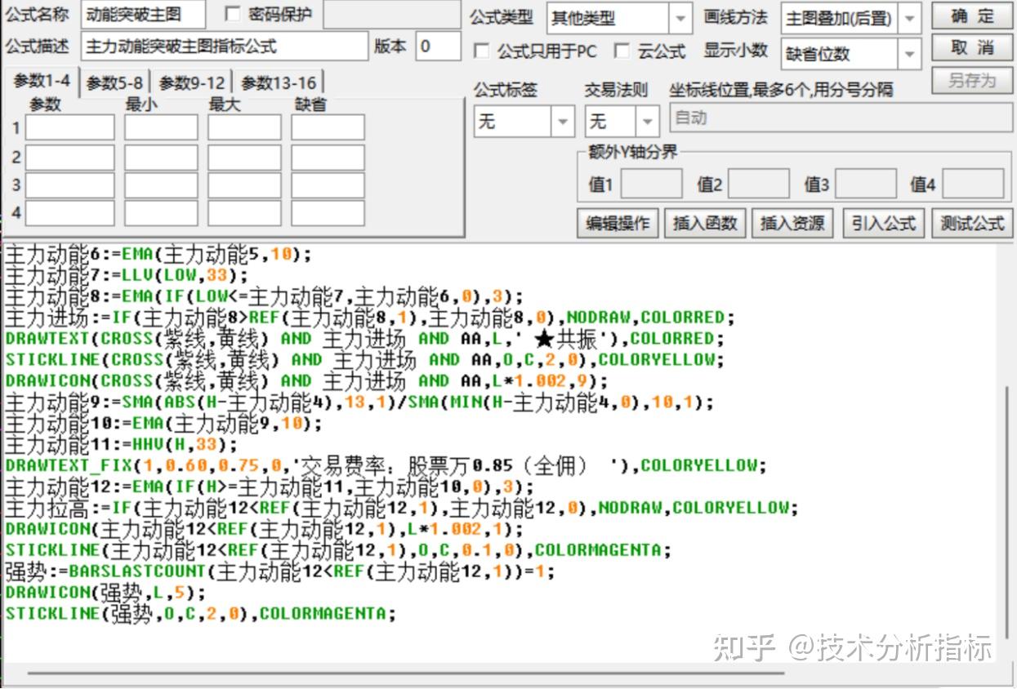
Task: Click 插入资源 to insert a resource
Action: pyautogui.click(x=792, y=223)
